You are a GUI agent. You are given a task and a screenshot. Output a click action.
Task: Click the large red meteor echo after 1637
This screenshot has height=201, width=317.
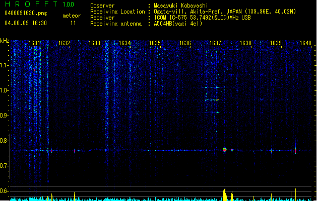[x=225, y=150]
